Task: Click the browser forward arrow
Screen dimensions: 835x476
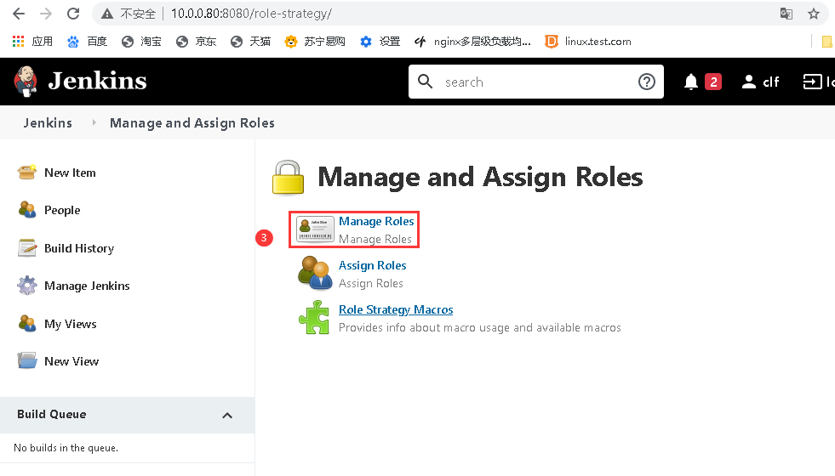Action: (x=46, y=14)
